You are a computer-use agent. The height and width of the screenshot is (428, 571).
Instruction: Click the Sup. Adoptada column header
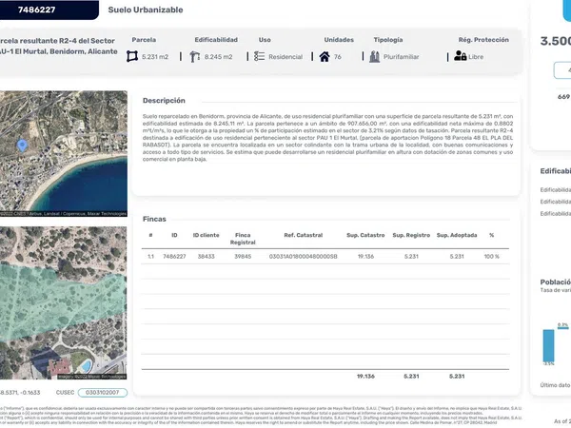pyautogui.click(x=457, y=235)
